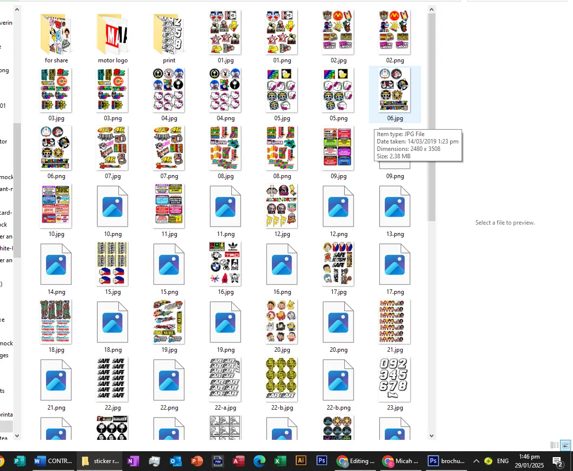Open Access from the taskbar

click(x=239, y=461)
